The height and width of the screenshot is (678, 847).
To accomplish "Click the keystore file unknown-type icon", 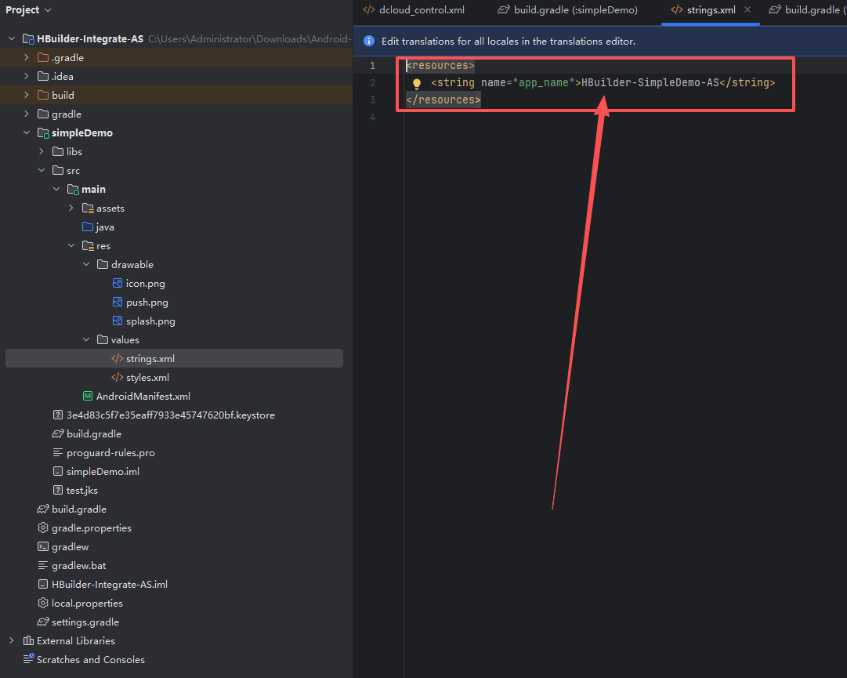I will click(x=58, y=415).
